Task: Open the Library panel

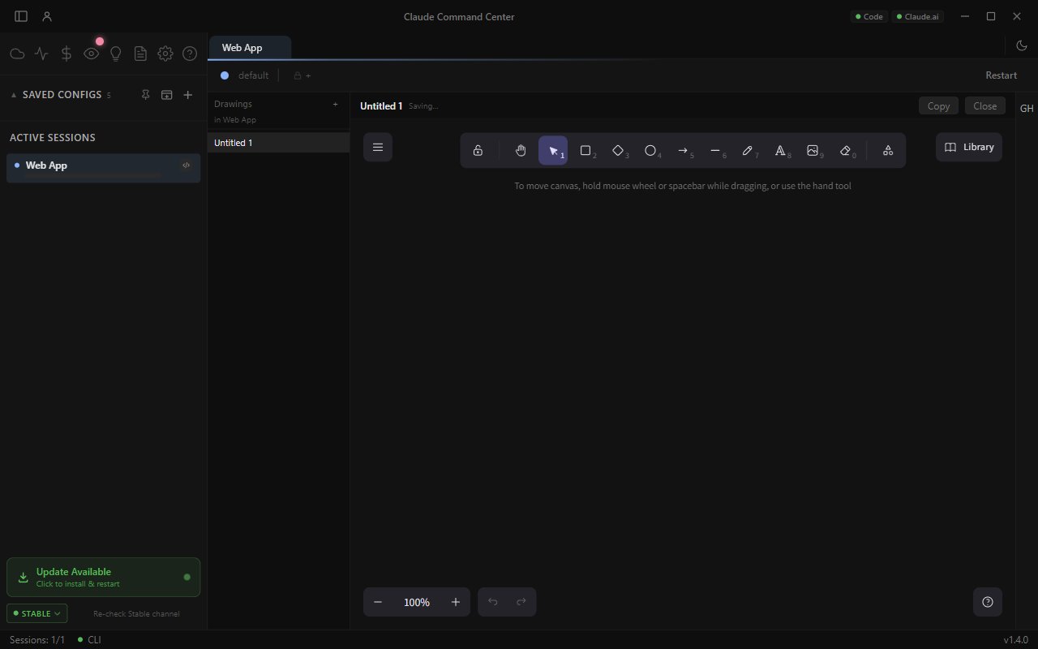Action: (969, 147)
